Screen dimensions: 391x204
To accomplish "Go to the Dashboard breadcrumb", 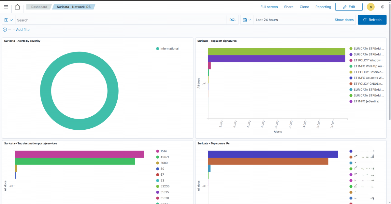I will point(39,6).
